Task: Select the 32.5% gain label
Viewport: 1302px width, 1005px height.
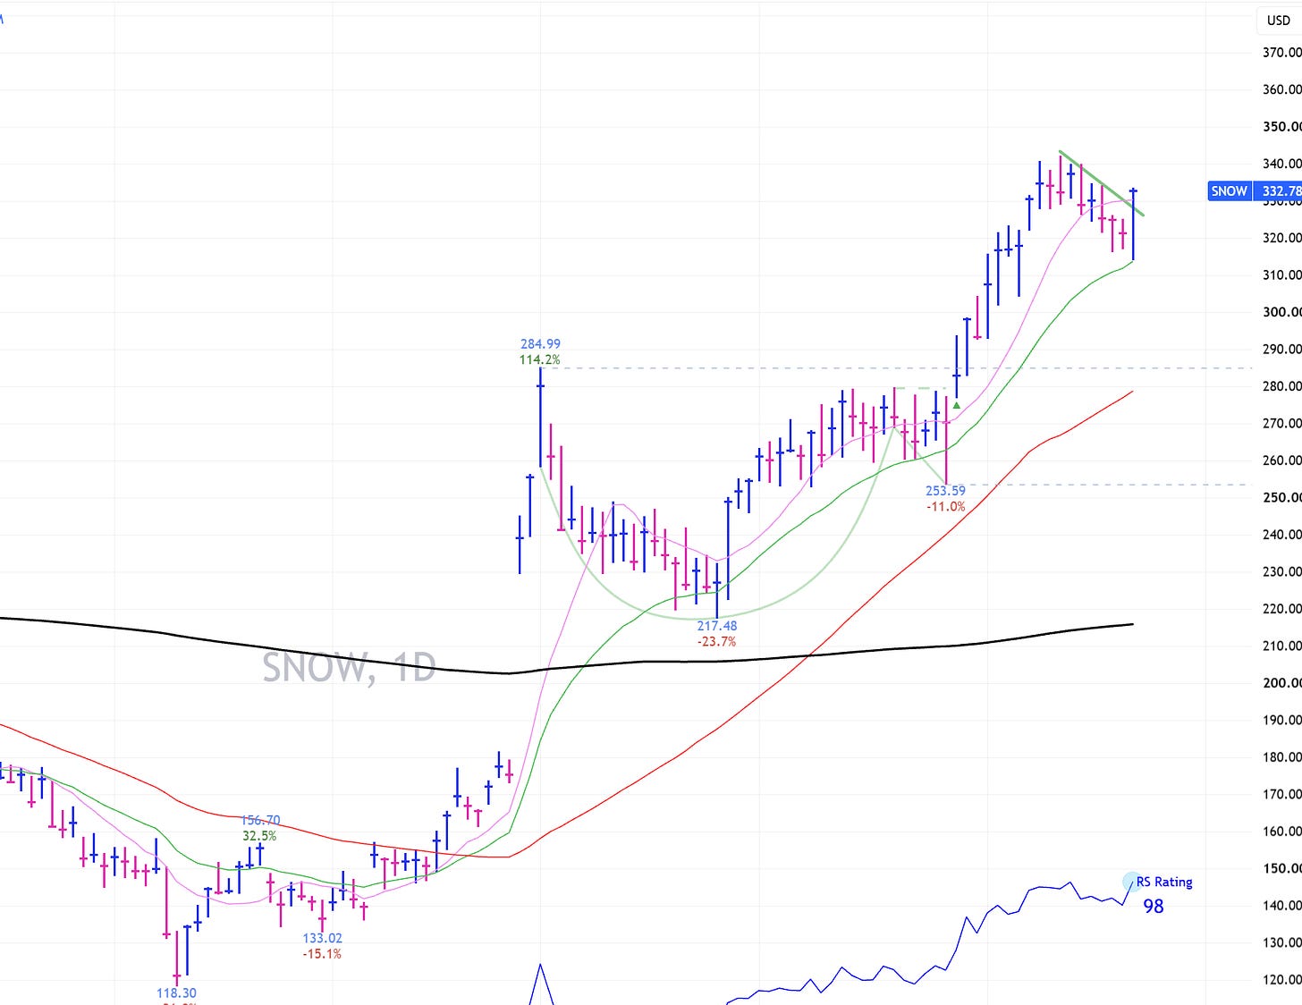Action: pyautogui.click(x=259, y=836)
